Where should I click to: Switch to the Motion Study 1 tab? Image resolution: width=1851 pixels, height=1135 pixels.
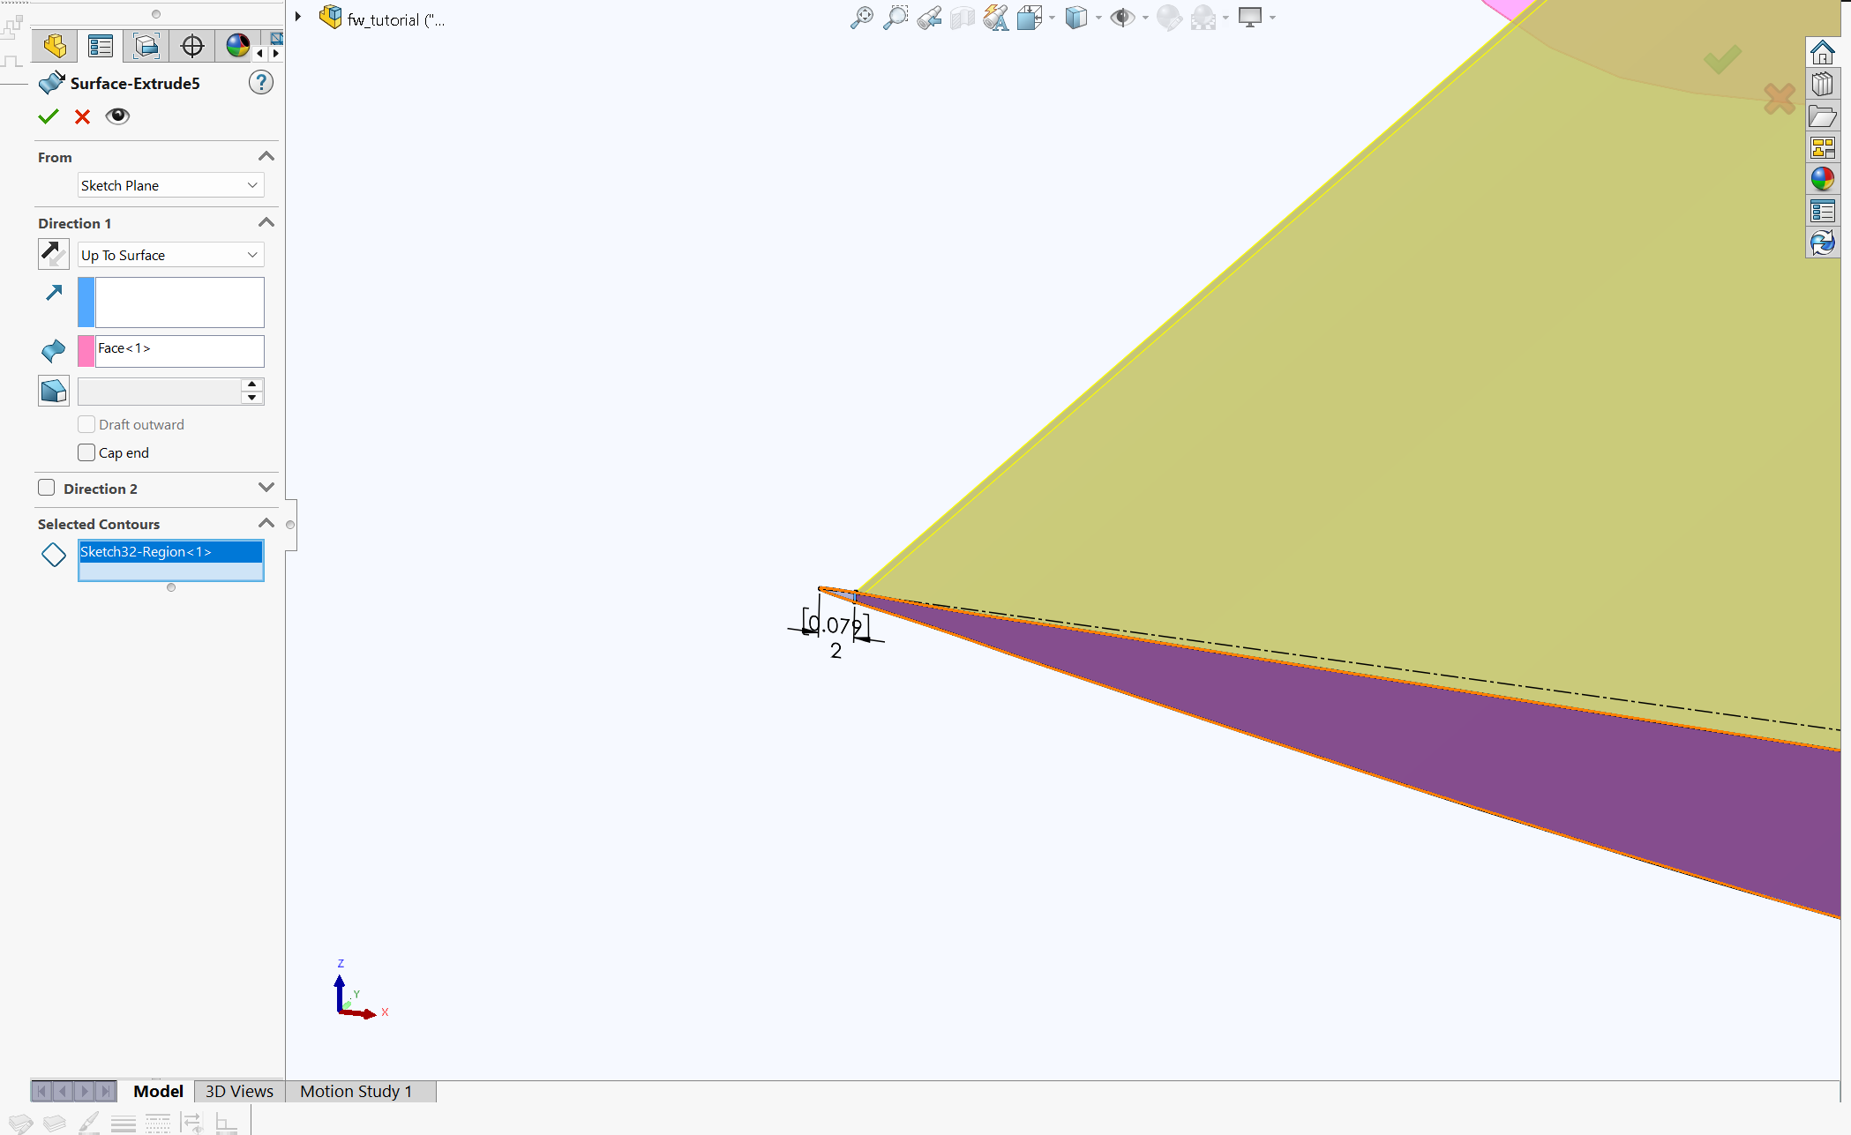356,1091
